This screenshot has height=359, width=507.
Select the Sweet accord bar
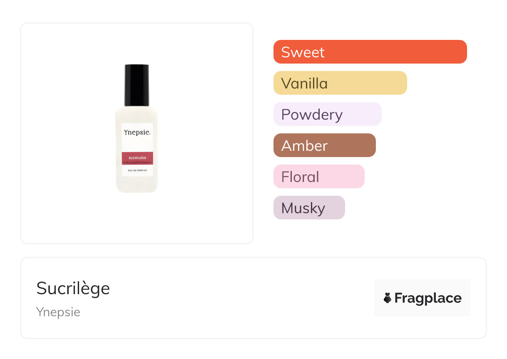(x=370, y=52)
